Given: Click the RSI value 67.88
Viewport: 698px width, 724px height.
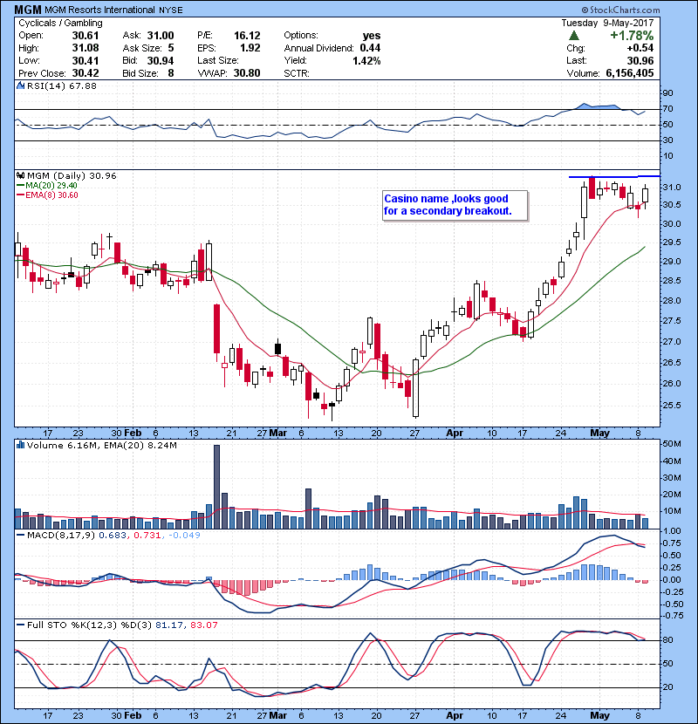Looking at the screenshot, I should [83, 85].
